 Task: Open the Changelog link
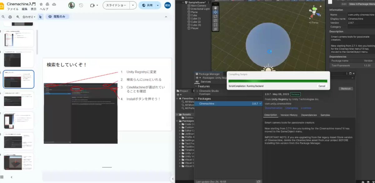point(292,108)
